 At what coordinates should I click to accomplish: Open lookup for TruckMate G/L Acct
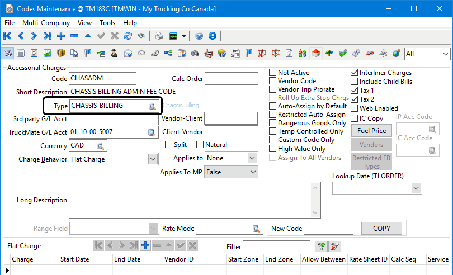(152, 132)
